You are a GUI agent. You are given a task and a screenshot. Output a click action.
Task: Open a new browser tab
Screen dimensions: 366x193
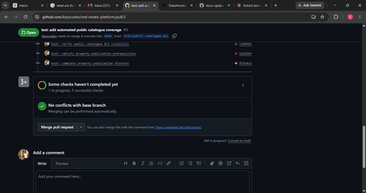(x=275, y=5)
